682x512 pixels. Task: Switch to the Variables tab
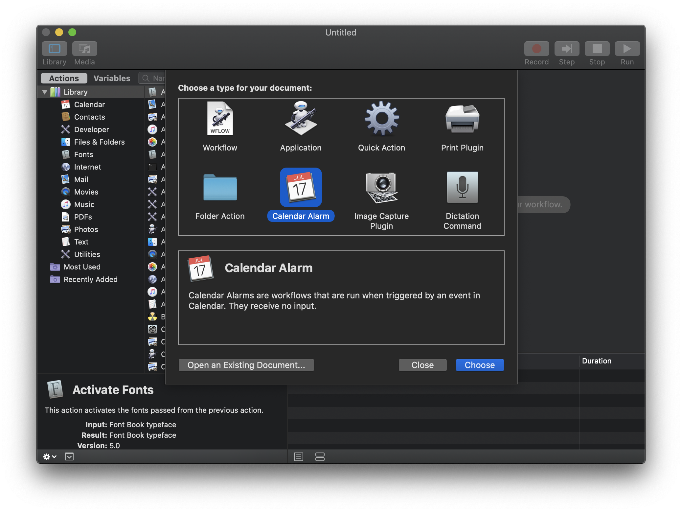(x=112, y=78)
